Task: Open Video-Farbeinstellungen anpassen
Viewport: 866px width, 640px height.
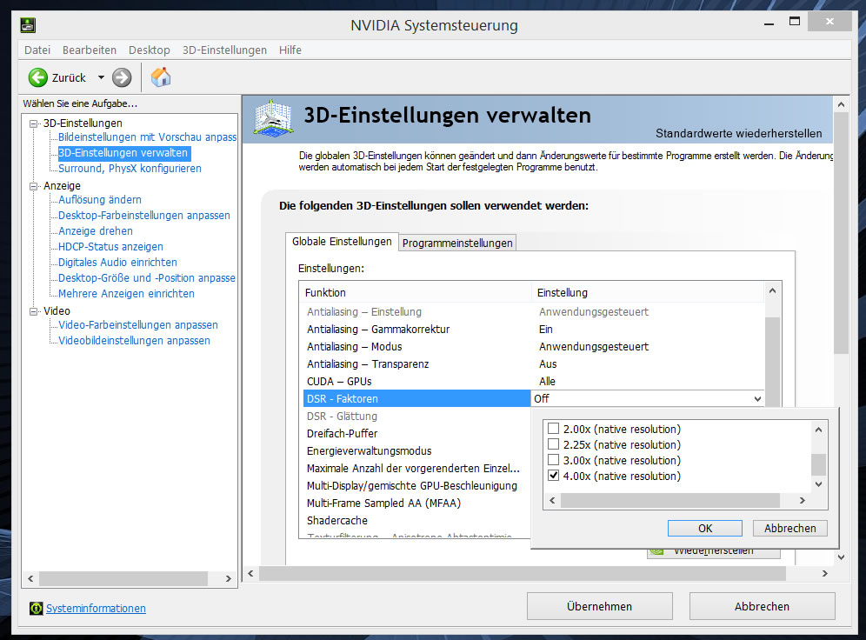Action: [x=138, y=325]
